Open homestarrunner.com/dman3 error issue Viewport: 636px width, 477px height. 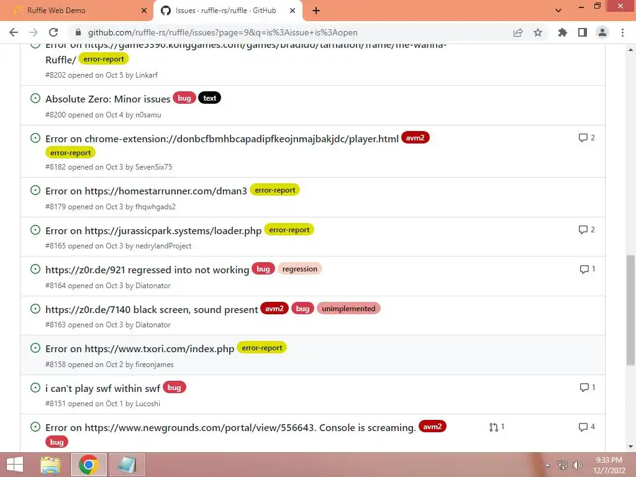[146, 191]
